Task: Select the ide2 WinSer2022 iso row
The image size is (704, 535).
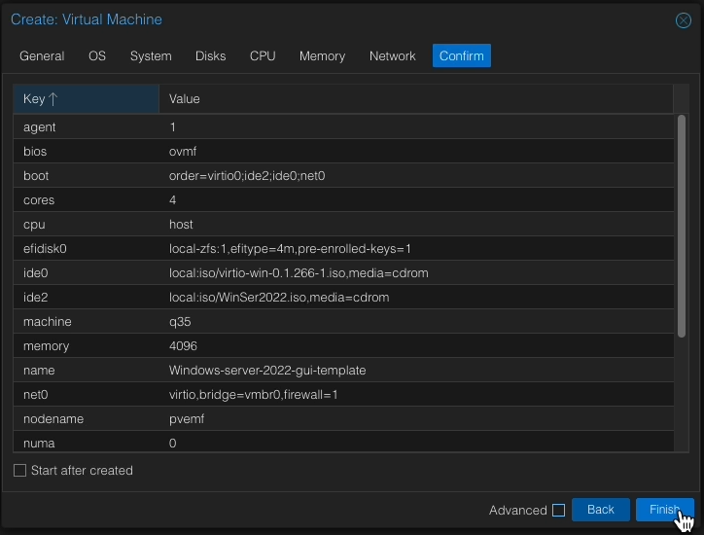Action: [343, 297]
